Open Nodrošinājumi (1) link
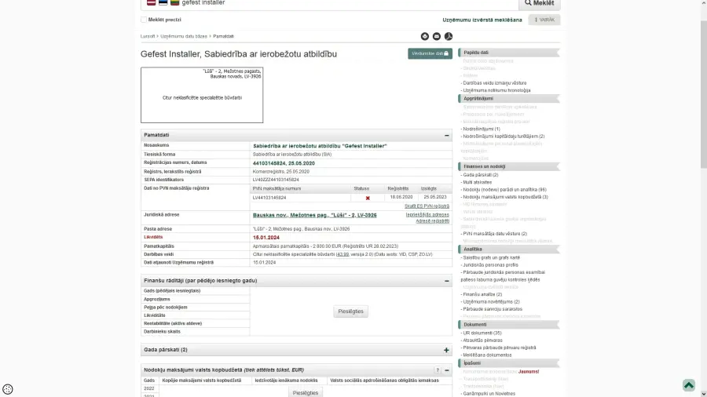The width and height of the screenshot is (707, 397). click(x=481, y=129)
